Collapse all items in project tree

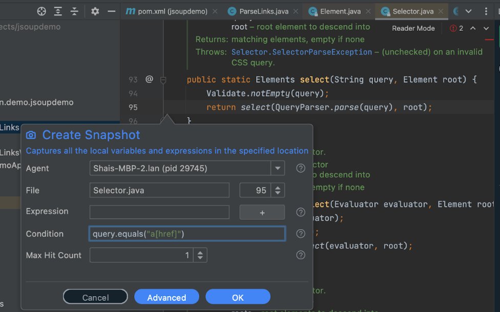[74, 11]
